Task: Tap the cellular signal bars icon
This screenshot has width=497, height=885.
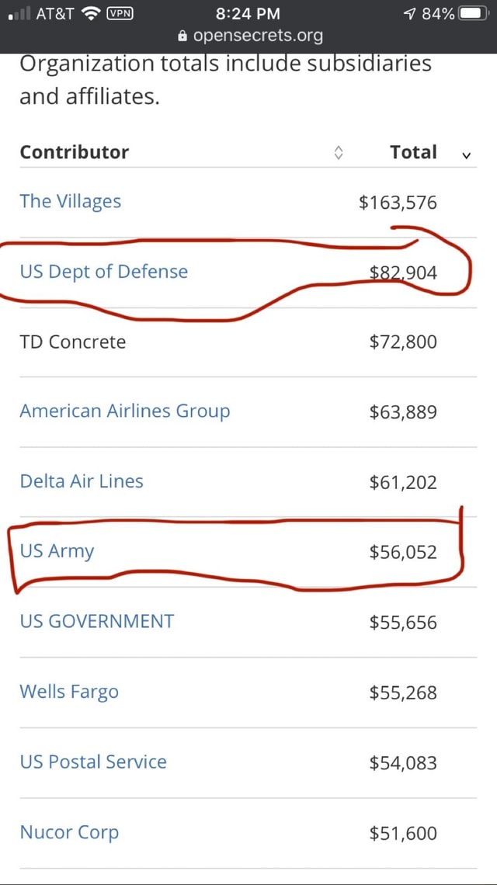Action: (19, 12)
